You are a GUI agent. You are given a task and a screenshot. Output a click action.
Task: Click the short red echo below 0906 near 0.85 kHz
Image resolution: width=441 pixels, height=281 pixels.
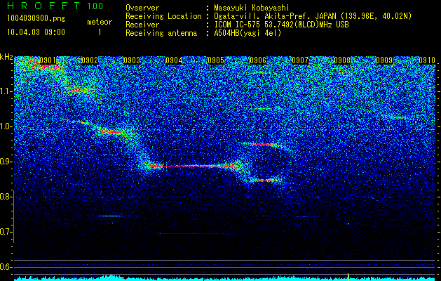click(x=265, y=180)
